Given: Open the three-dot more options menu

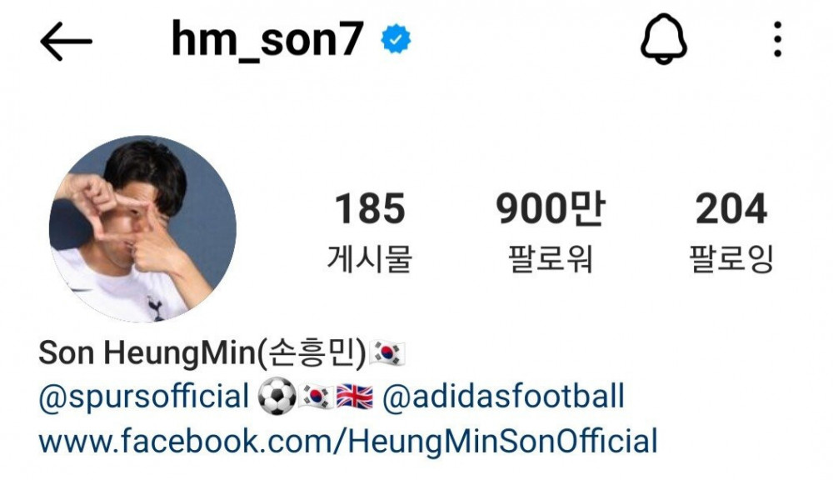Looking at the screenshot, I should (777, 39).
